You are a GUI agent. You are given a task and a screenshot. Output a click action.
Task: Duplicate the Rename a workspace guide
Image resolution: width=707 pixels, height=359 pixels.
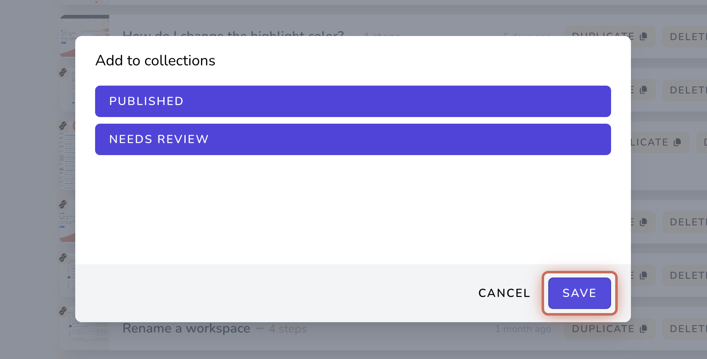(x=610, y=329)
